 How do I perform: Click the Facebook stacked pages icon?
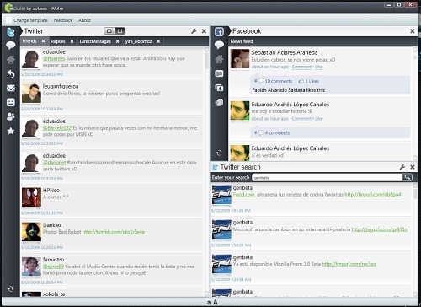click(x=219, y=102)
